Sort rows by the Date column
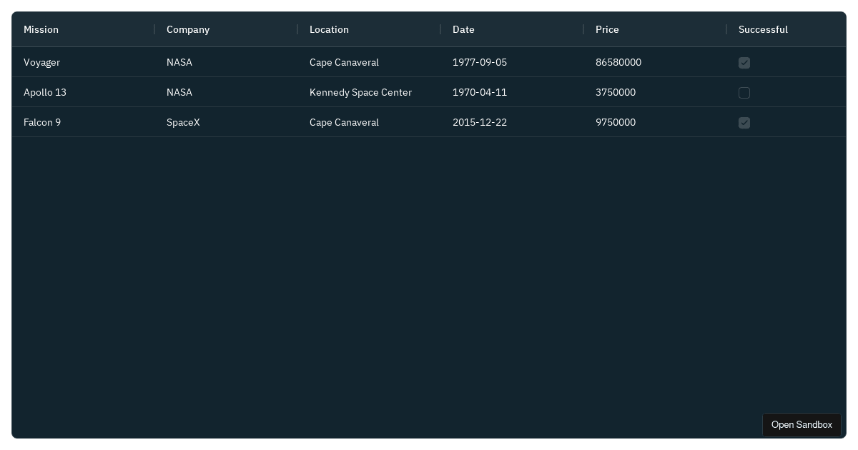 point(463,29)
